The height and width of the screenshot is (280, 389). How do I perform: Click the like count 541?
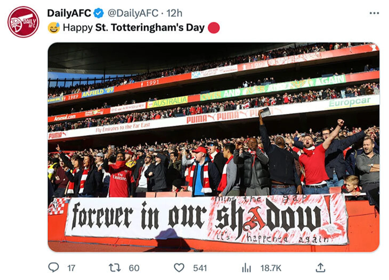coord(200,268)
